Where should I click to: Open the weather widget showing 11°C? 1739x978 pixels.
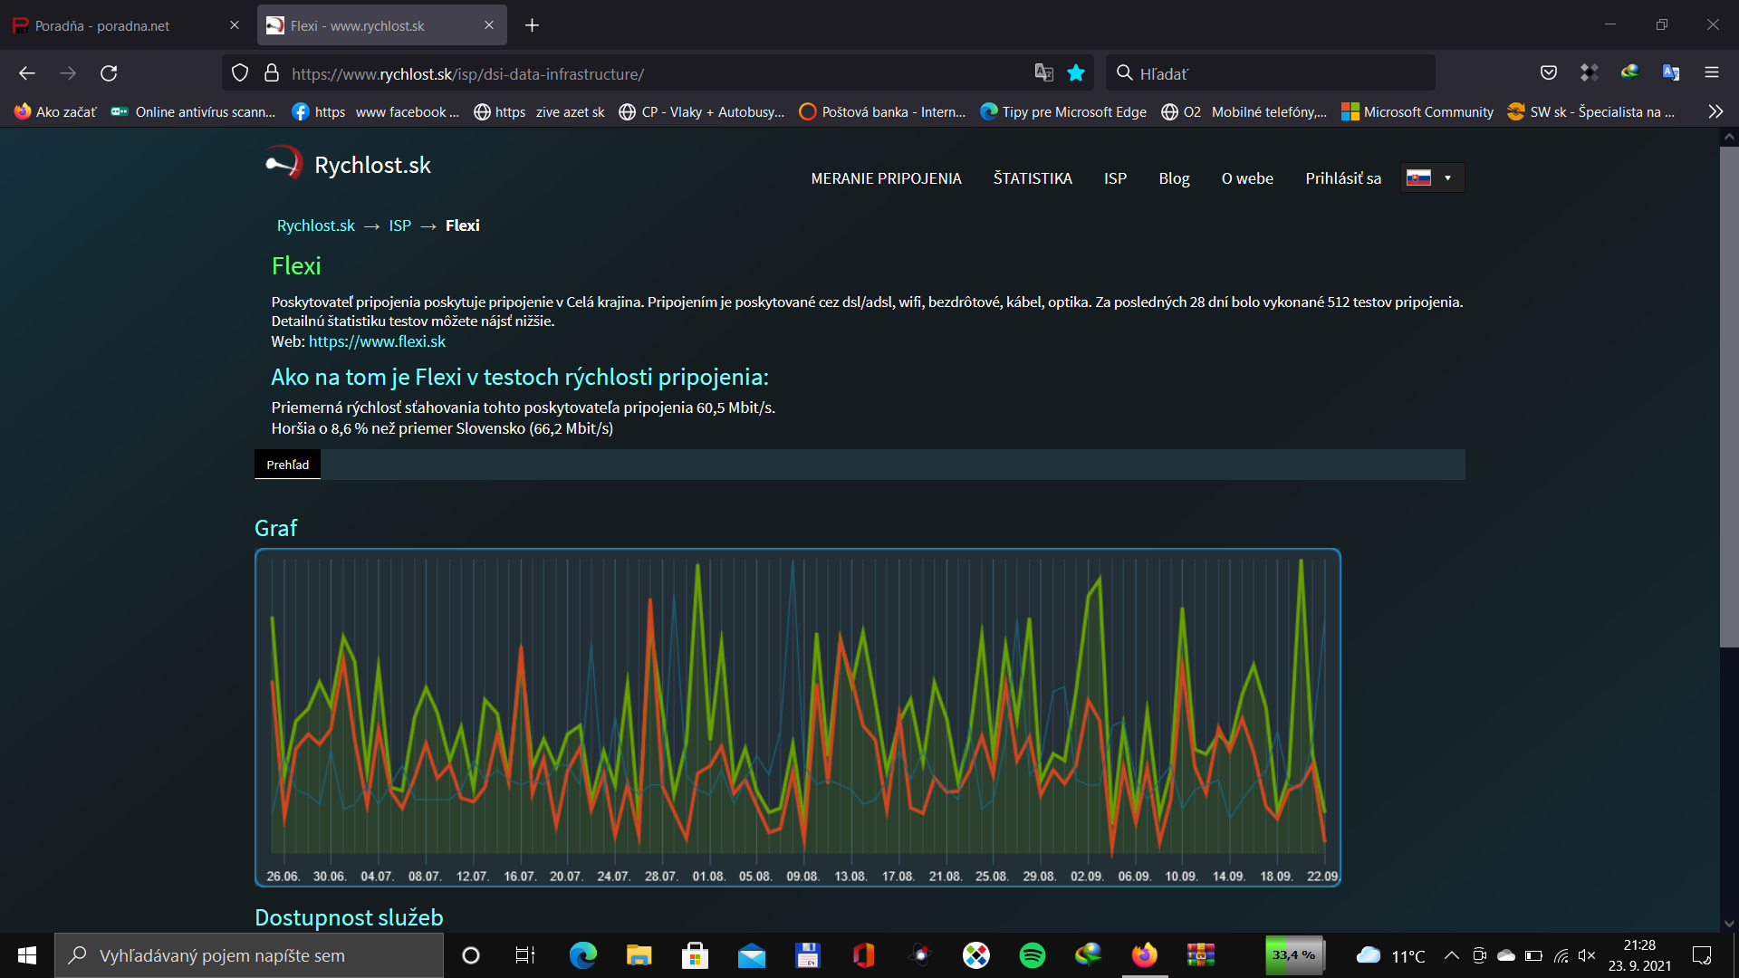coord(1390,955)
